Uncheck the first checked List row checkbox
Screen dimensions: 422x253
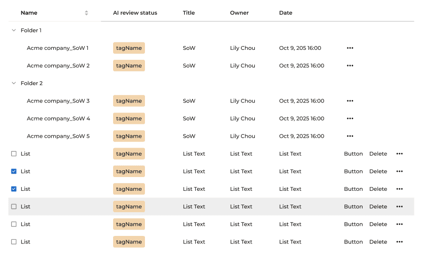pos(14,171)
